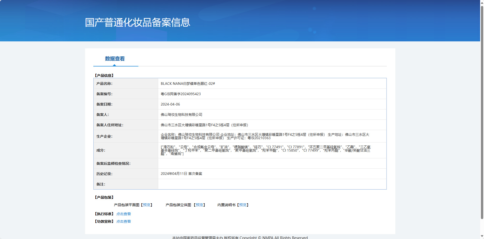Preview the 产品包装立体图 image
The width and height of the screenshot is (484, 239).
coord(199,205)
